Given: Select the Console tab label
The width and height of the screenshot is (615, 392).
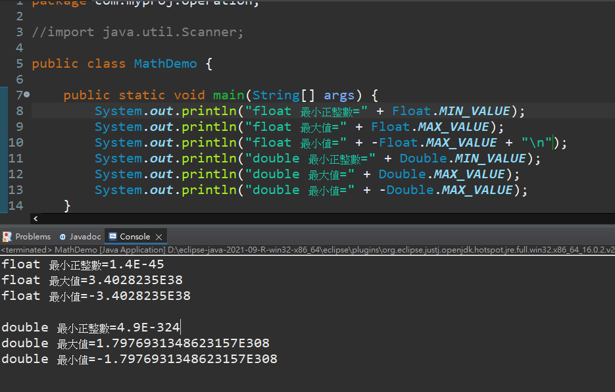Looking at the screenshot, I should pos(135,236).
